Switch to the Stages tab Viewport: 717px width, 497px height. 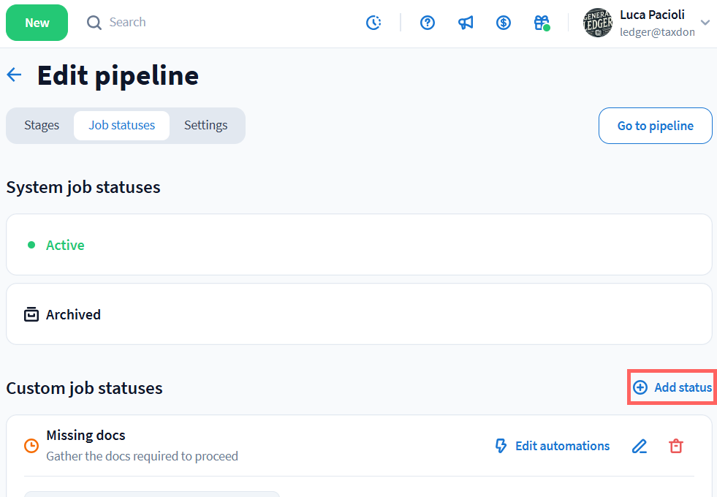point(42,126)
